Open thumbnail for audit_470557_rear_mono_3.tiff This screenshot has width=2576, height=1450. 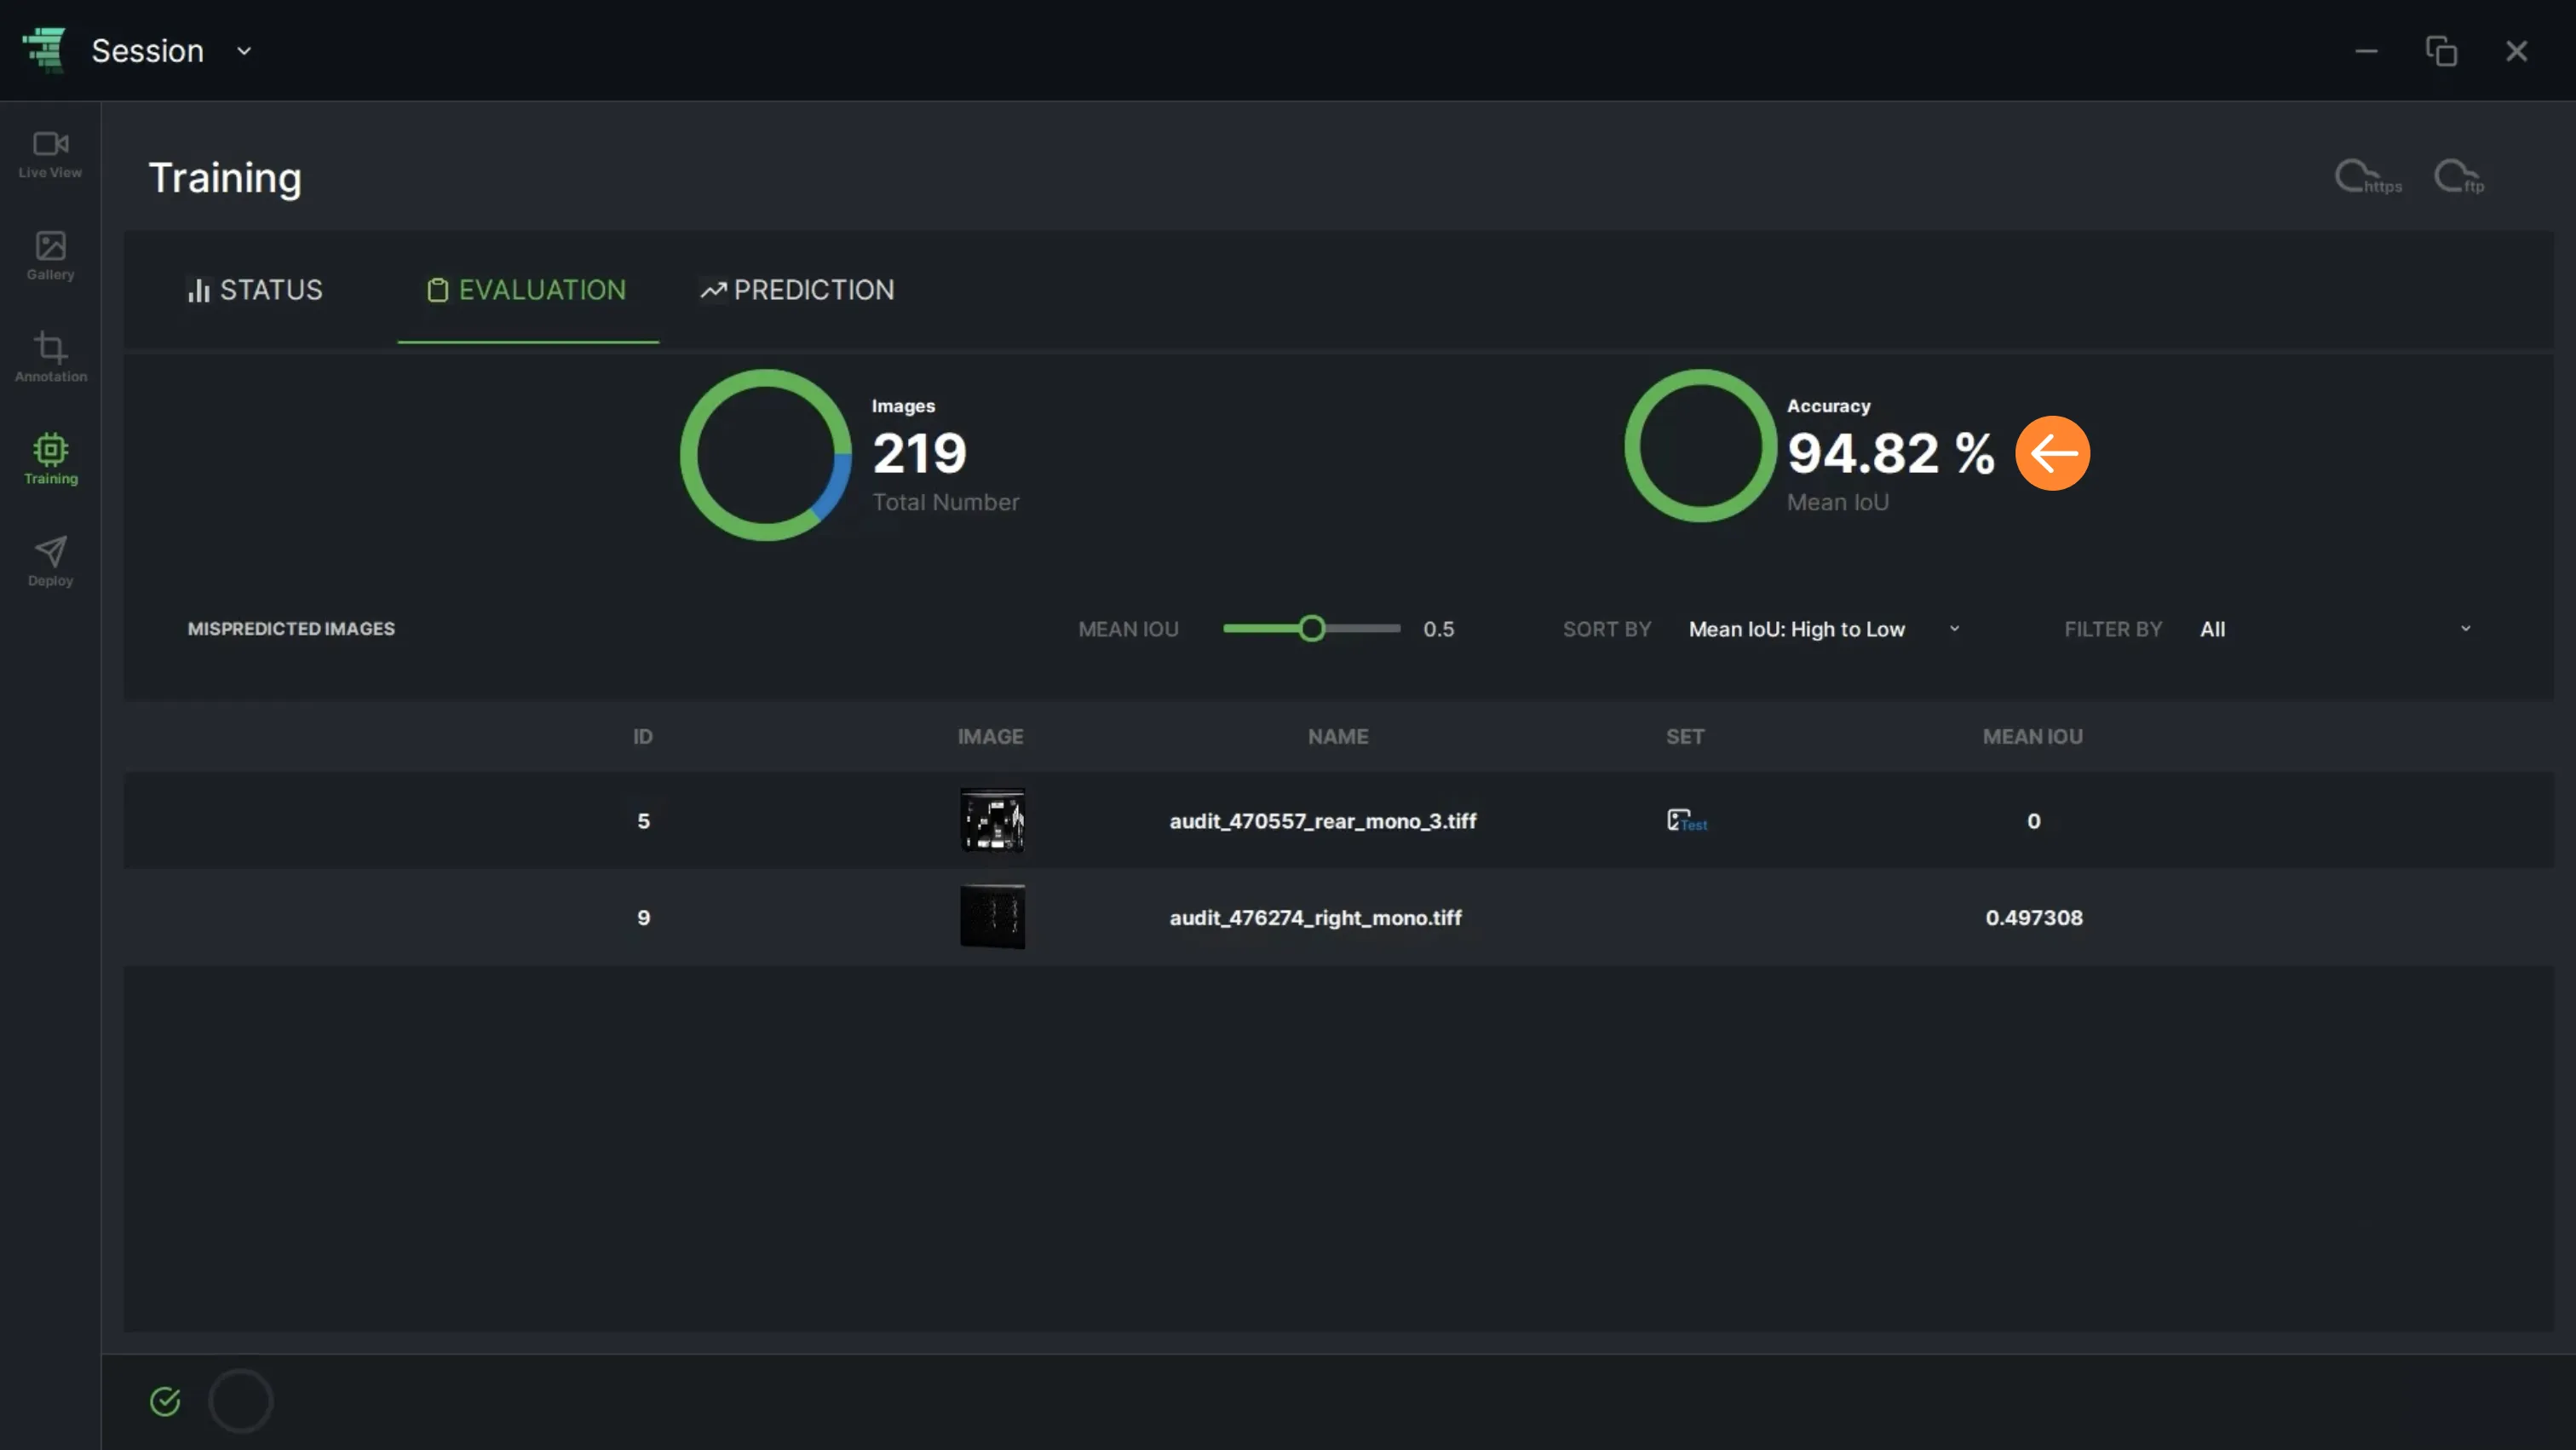pos(992,821)
